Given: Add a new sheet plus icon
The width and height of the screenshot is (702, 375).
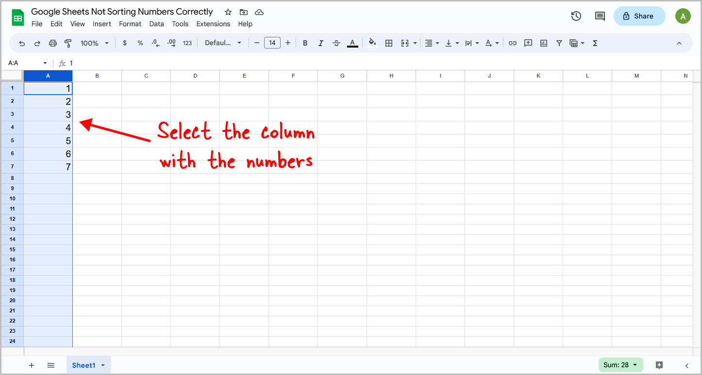Looking at the screenshot, I should pos(32,365).
